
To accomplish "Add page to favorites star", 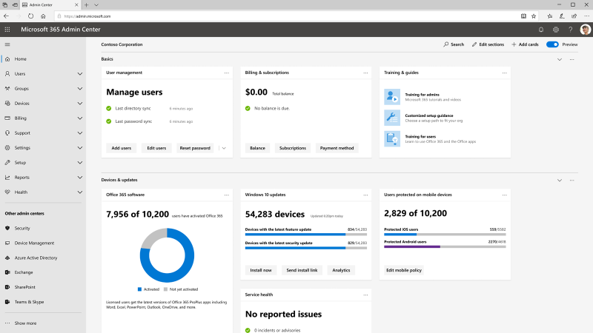I will point(534,16).
